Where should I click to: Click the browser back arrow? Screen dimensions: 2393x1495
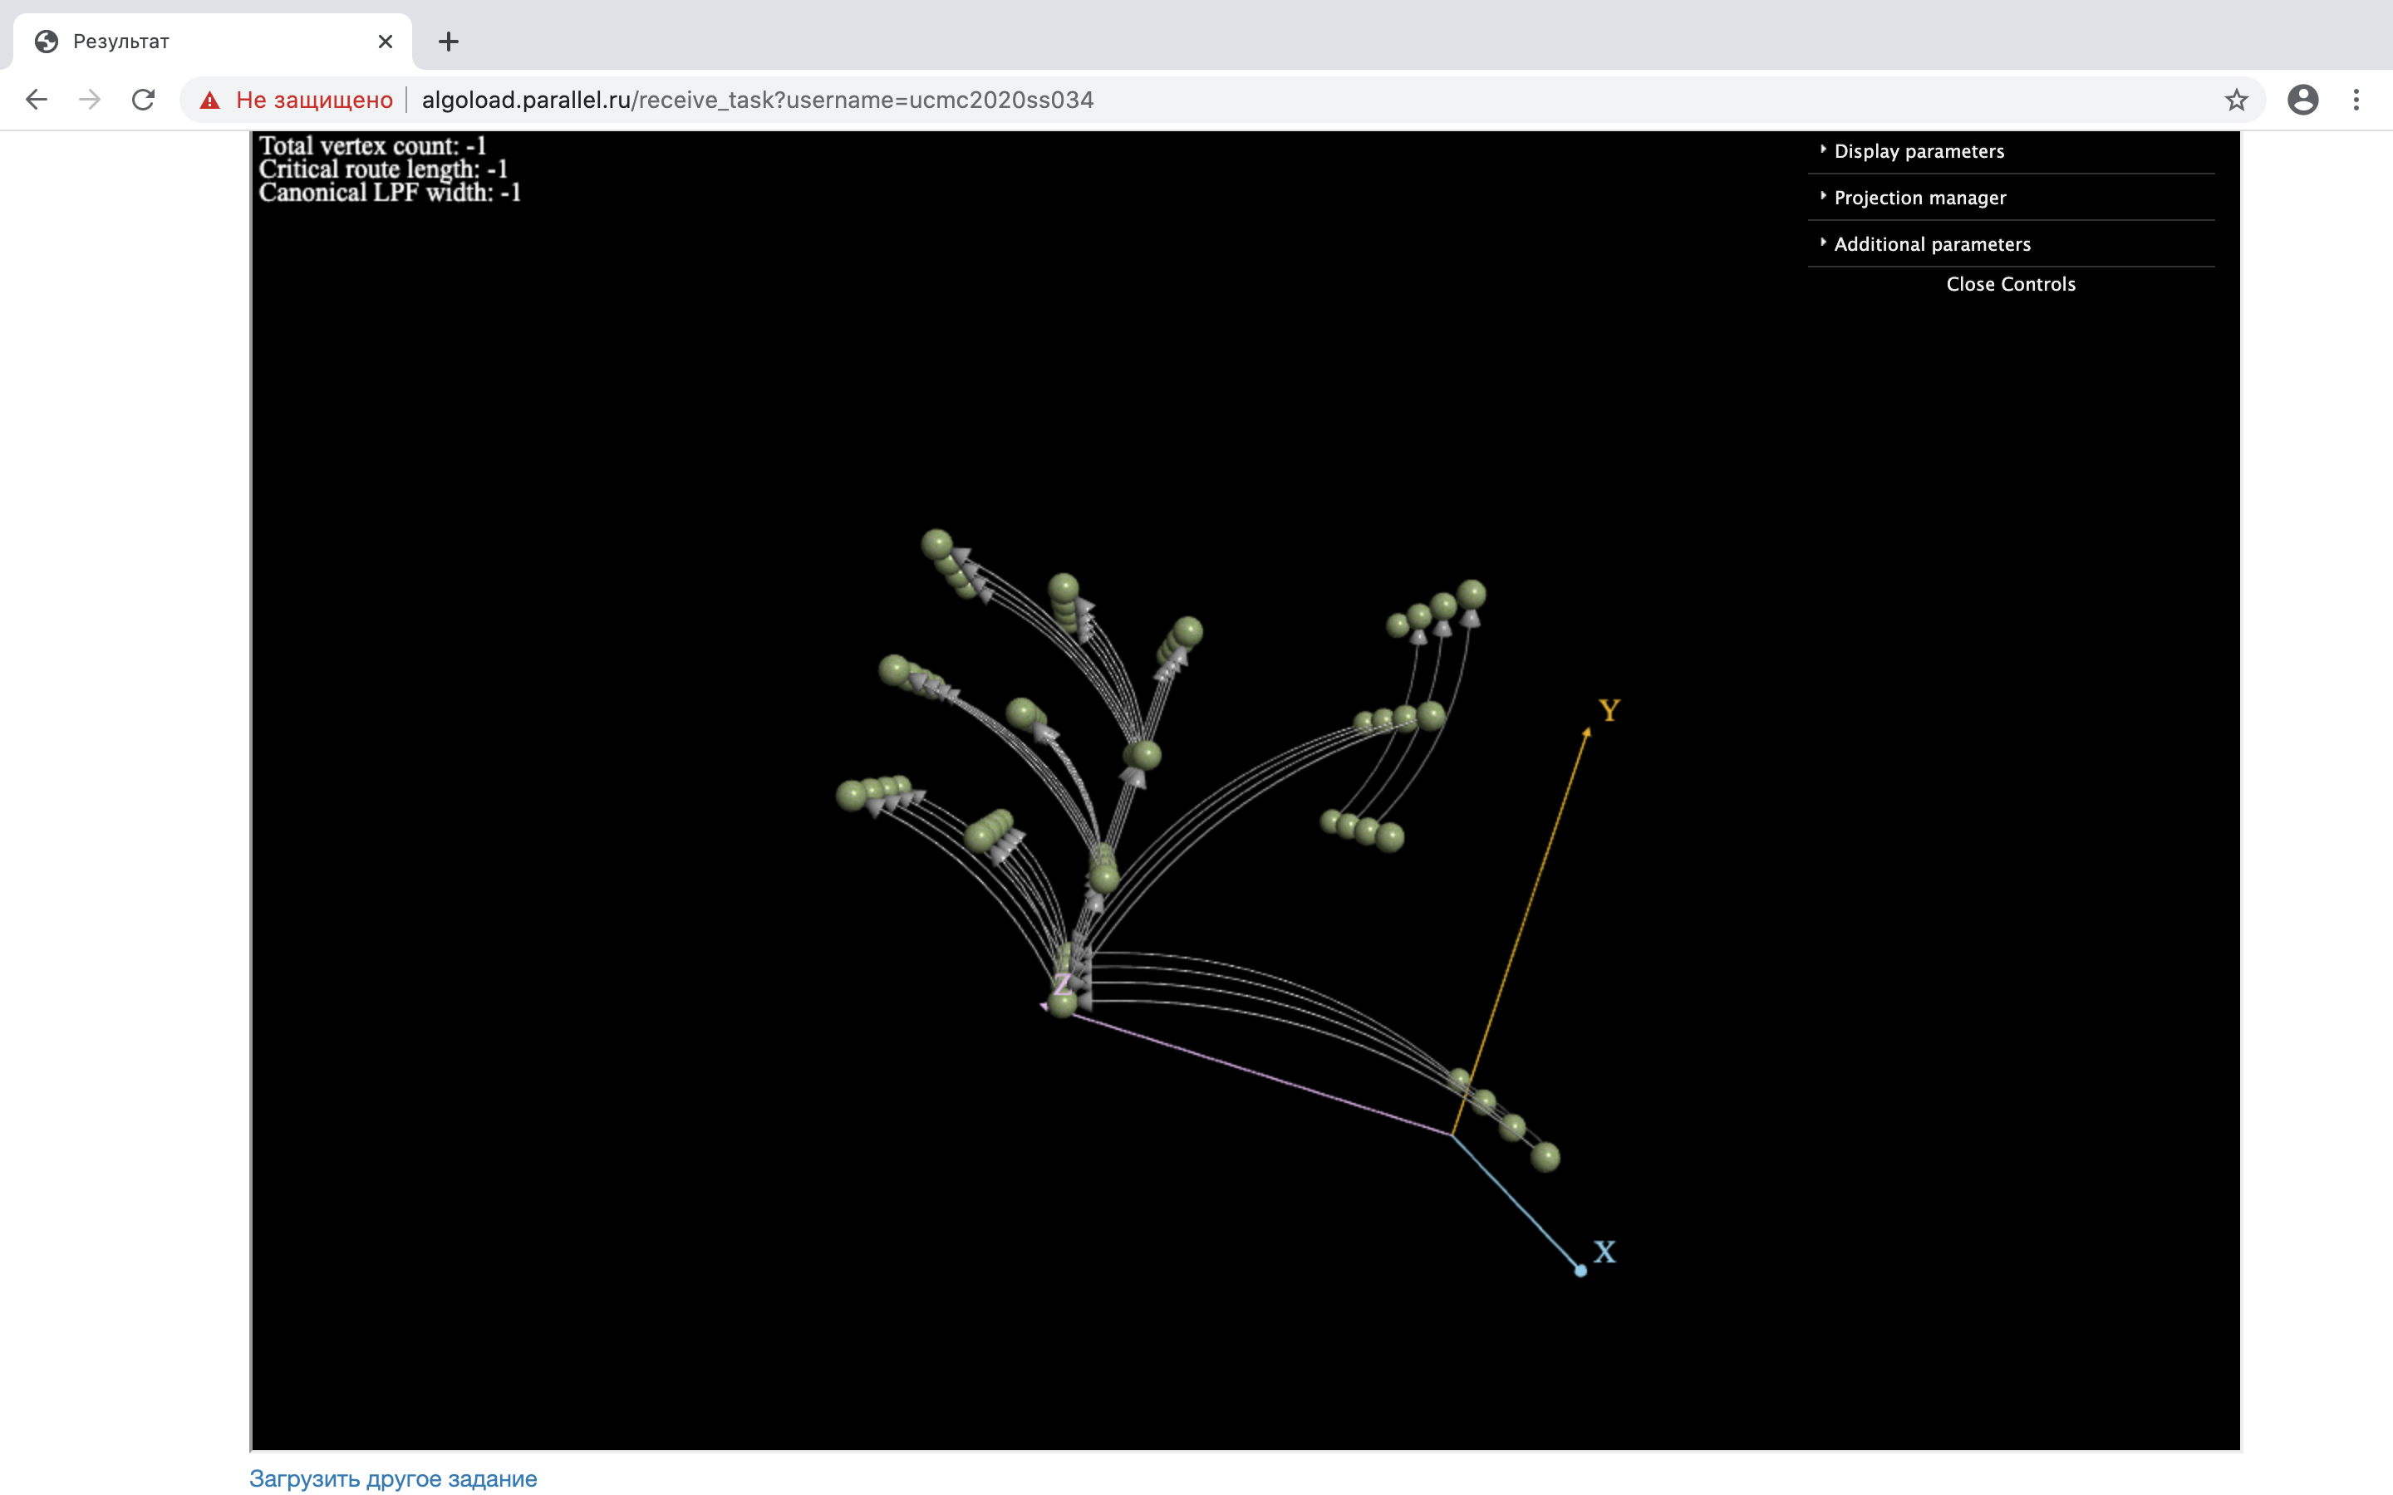pyautogui.click(x=37, y=100)
